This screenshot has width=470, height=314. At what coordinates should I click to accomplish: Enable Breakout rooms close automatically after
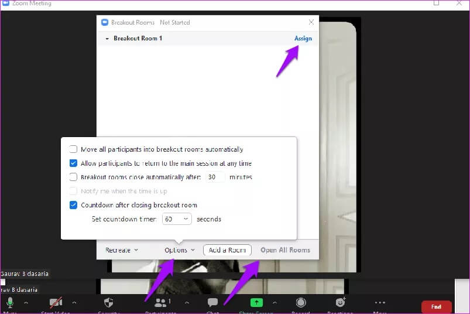pos(73,177)
